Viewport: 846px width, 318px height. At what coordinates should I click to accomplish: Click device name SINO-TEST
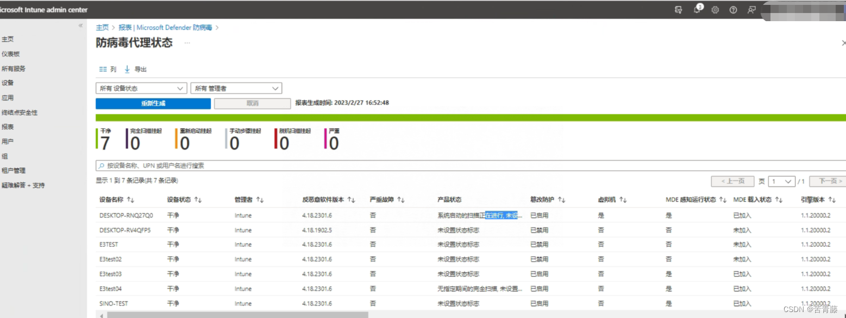[x=114, y=303]
